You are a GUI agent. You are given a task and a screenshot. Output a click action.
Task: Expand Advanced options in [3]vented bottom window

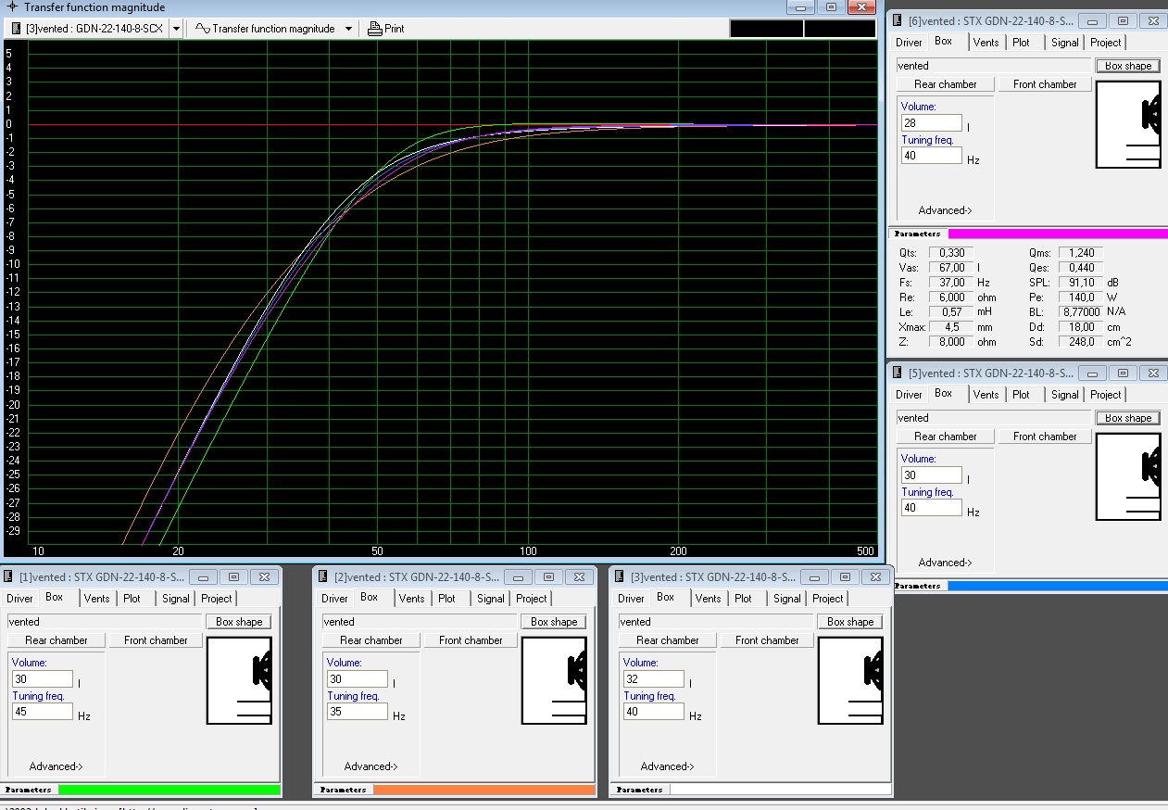coord(667,766)
